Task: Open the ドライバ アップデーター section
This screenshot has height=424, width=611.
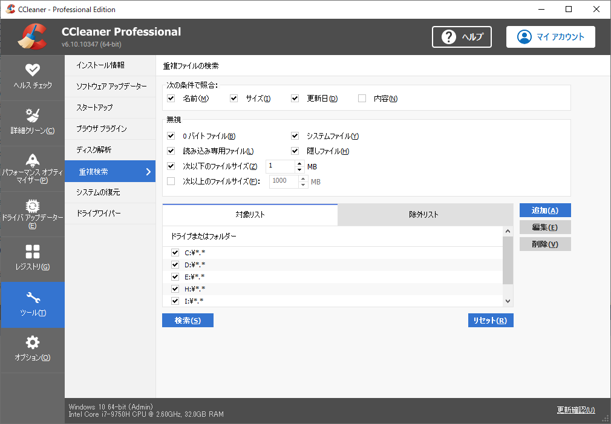Action: coord(32,214)
